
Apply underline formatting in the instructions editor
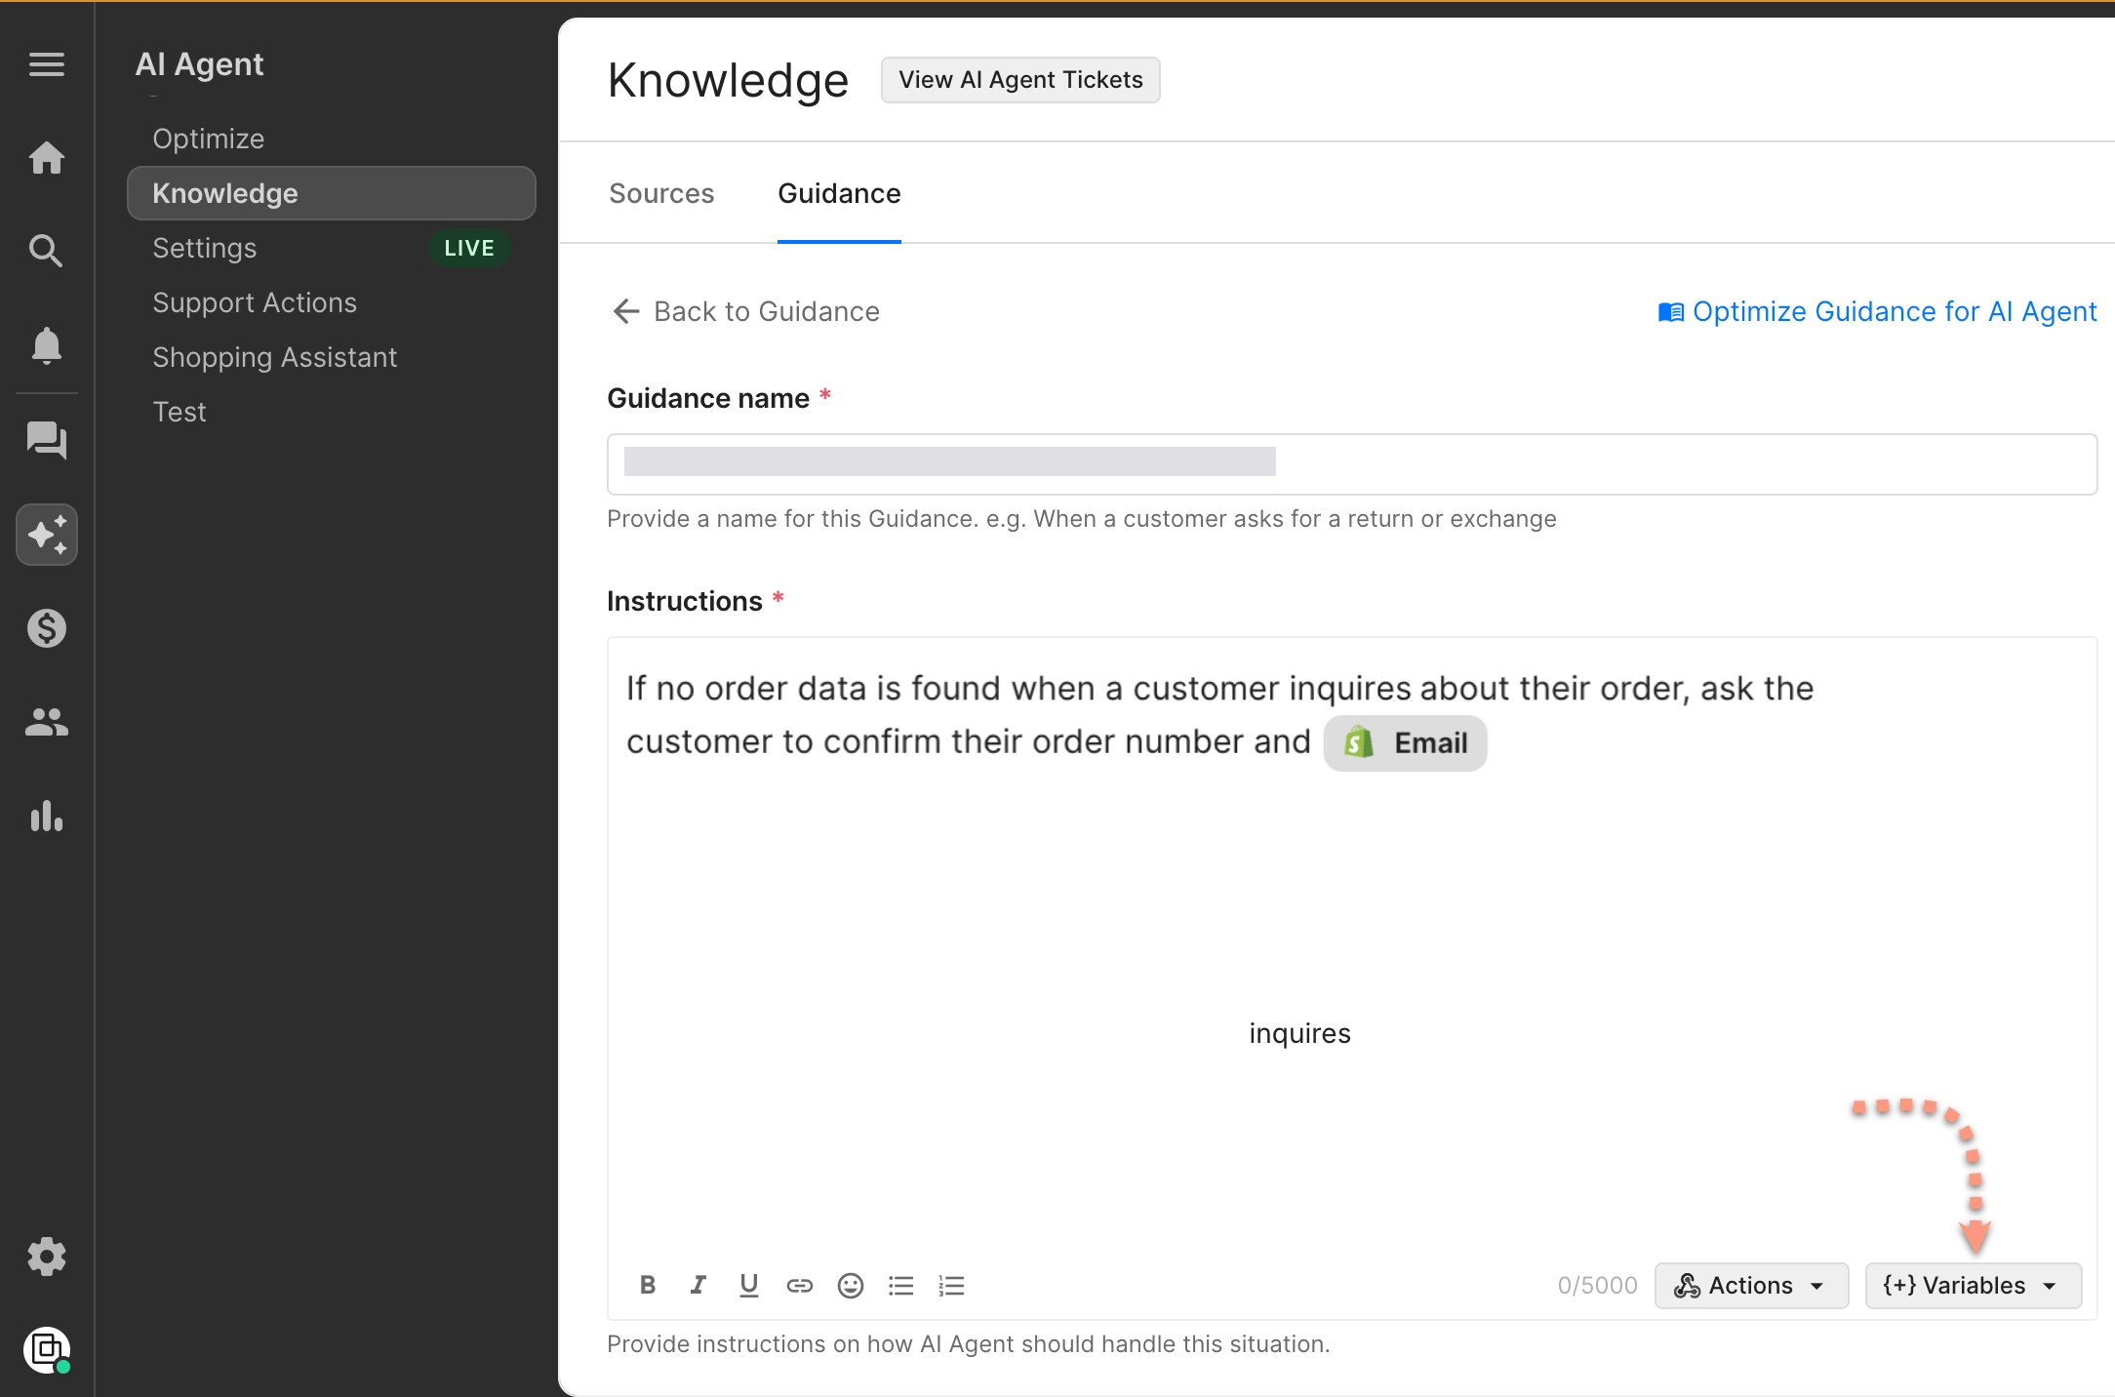pos(748,1286)
